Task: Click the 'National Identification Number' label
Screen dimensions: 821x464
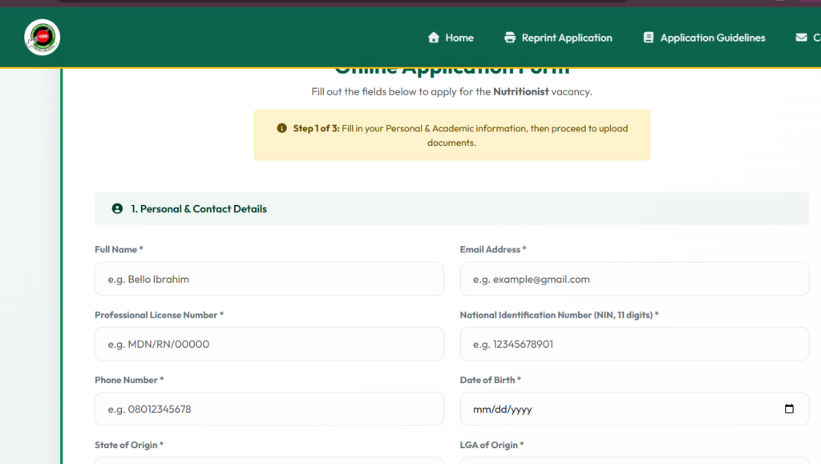Action: click(559, 315)
